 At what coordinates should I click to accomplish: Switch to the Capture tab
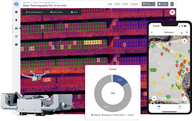point(134,4)
